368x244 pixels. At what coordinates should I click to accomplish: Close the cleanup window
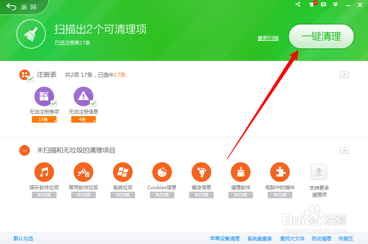(x=360, y=4)
